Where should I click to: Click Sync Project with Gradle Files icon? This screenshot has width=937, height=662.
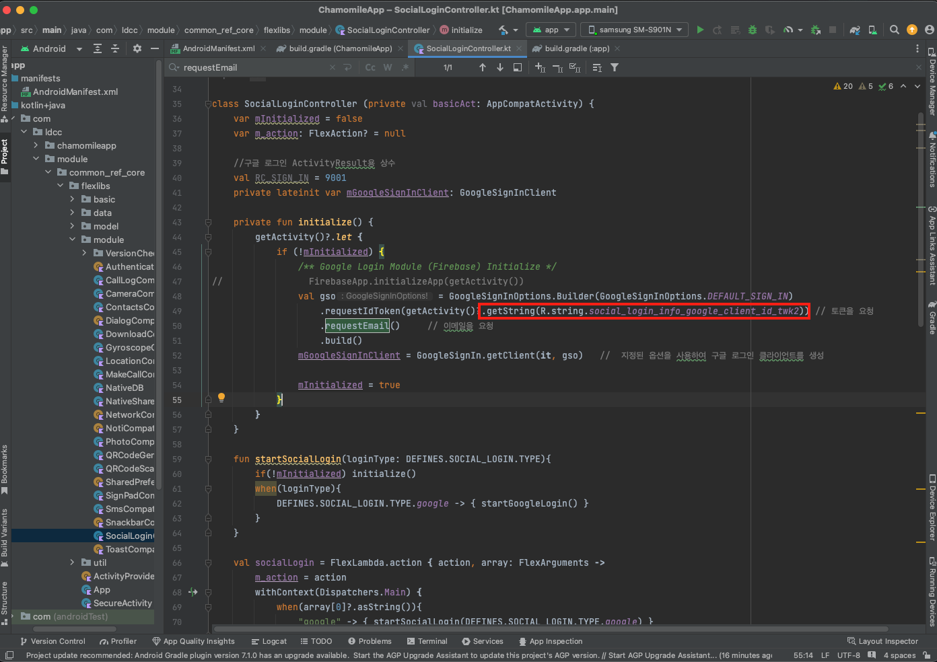pos(855,30)
